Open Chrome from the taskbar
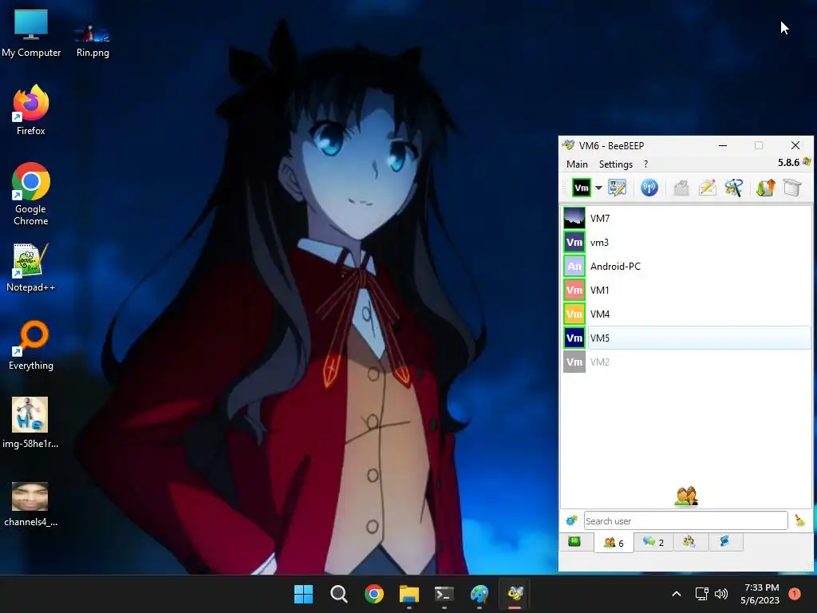Screen dimensions: 817x613 (x=374, y=594)
